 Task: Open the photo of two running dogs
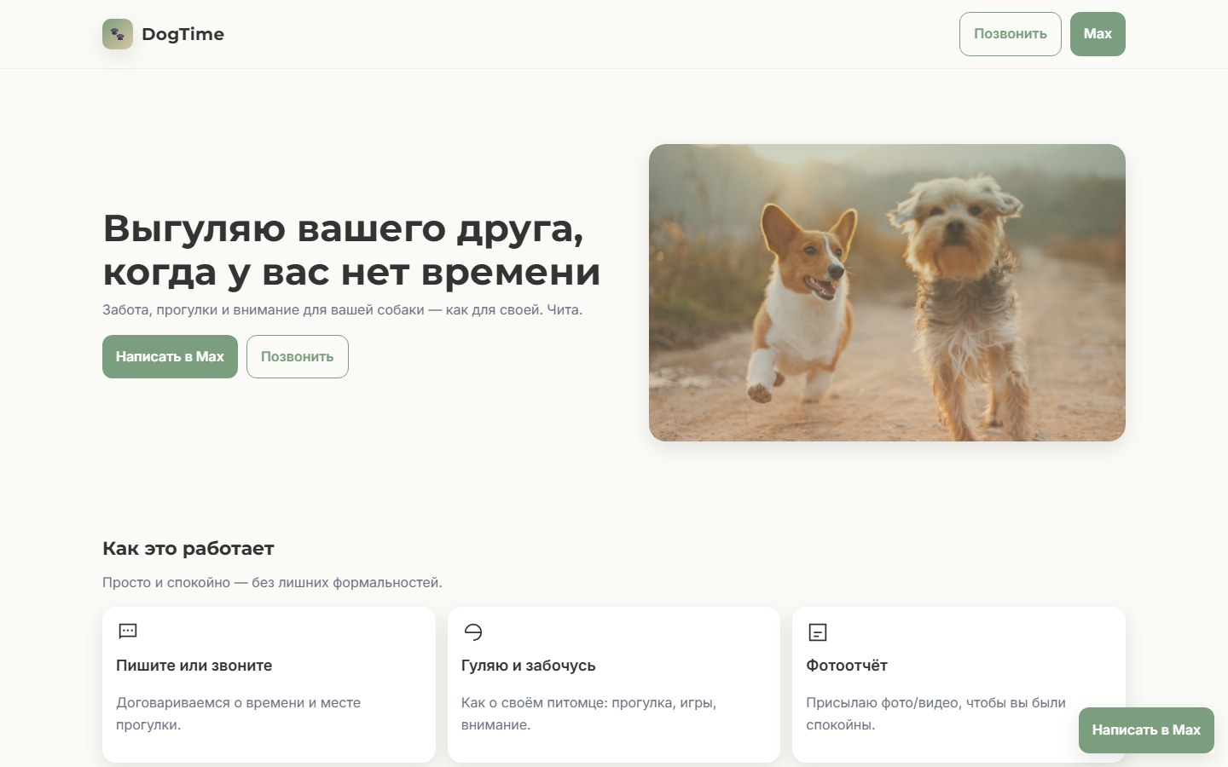(887, 292)
